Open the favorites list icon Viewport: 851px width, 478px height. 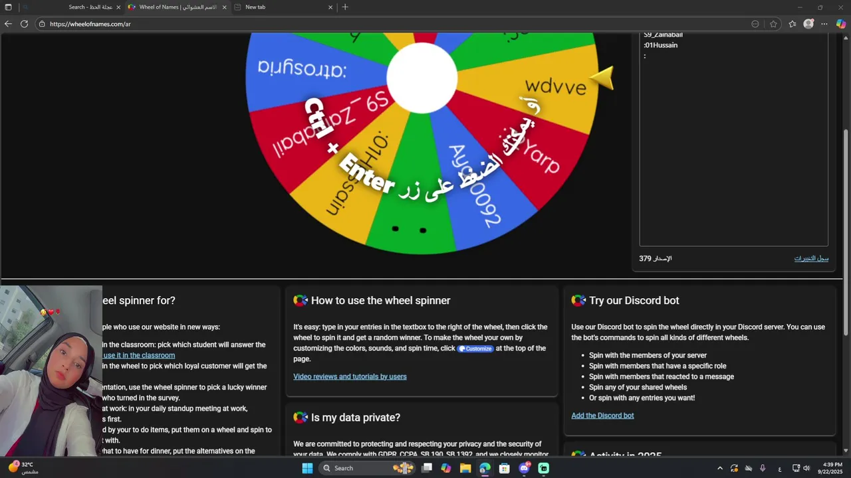click(792, 24)
